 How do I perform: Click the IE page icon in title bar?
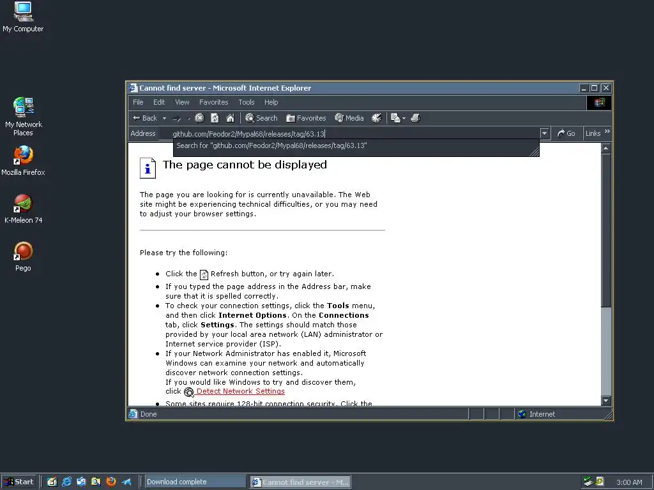point(133,88)
